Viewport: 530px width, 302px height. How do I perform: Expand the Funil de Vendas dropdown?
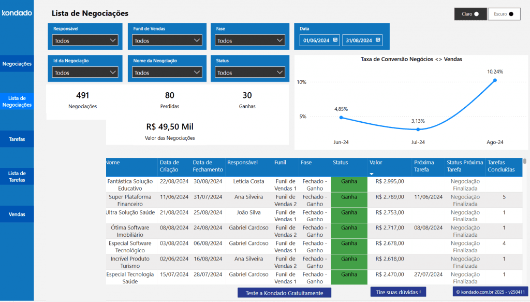click(x=167, y=40)
